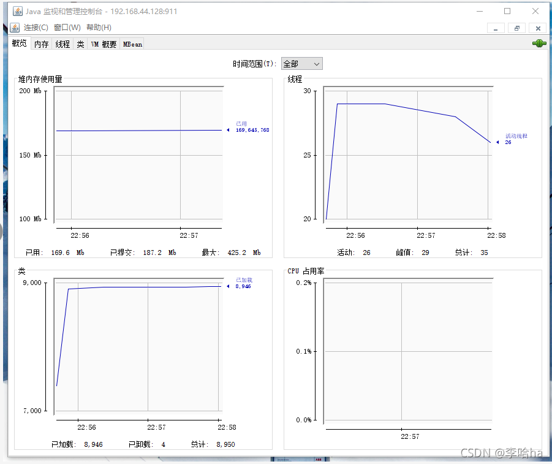Open the 帮助(H) menu

[x=99, y=28]
